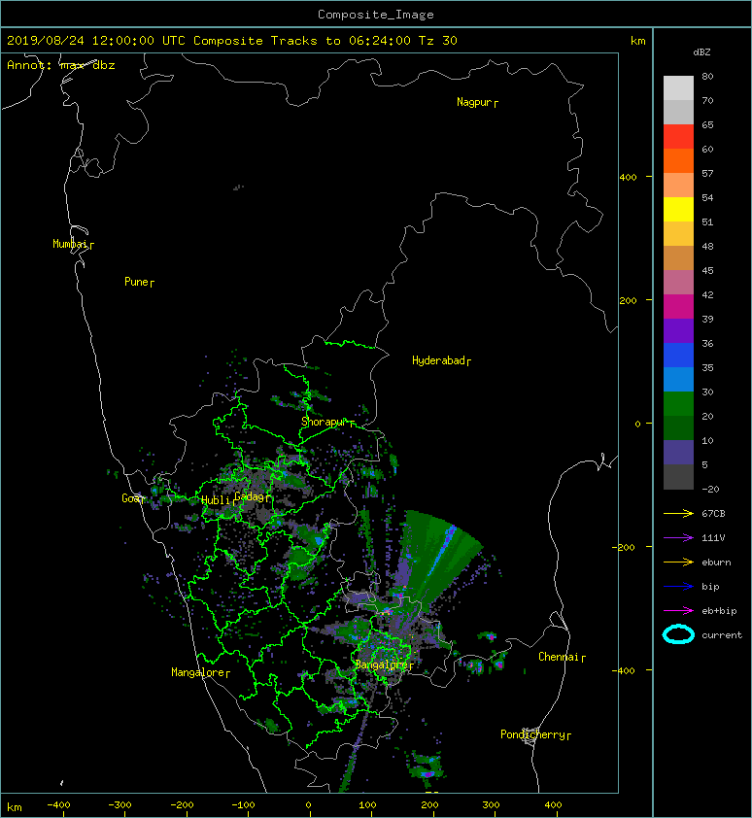Click the 51 dBZ yellow swatch

[678, 209]
